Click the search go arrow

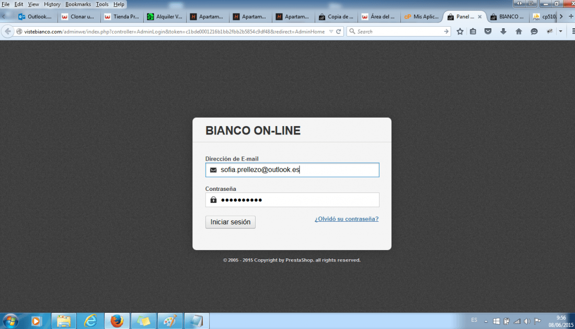(x=446, y=31)
